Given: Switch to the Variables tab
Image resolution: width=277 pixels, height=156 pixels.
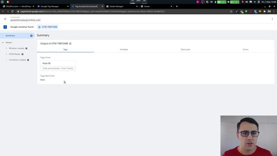Looking at the screenshot, I should click(124, 49).
